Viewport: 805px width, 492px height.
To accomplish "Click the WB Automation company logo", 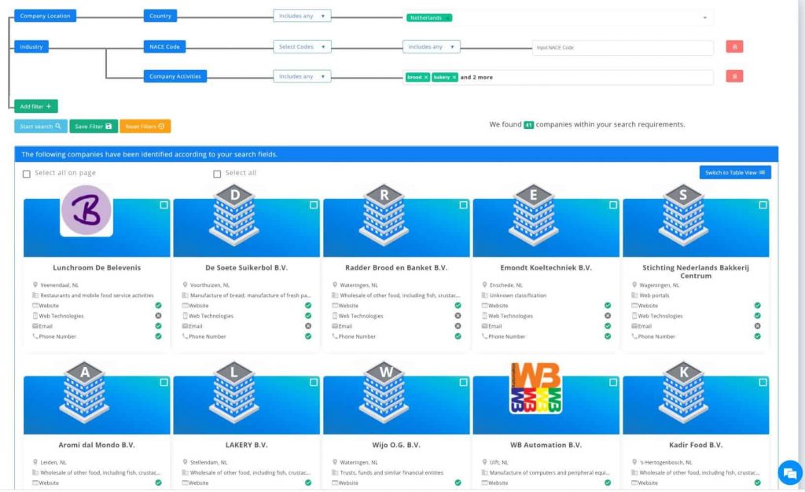I will pyautogui.click(x=535, y=388).
